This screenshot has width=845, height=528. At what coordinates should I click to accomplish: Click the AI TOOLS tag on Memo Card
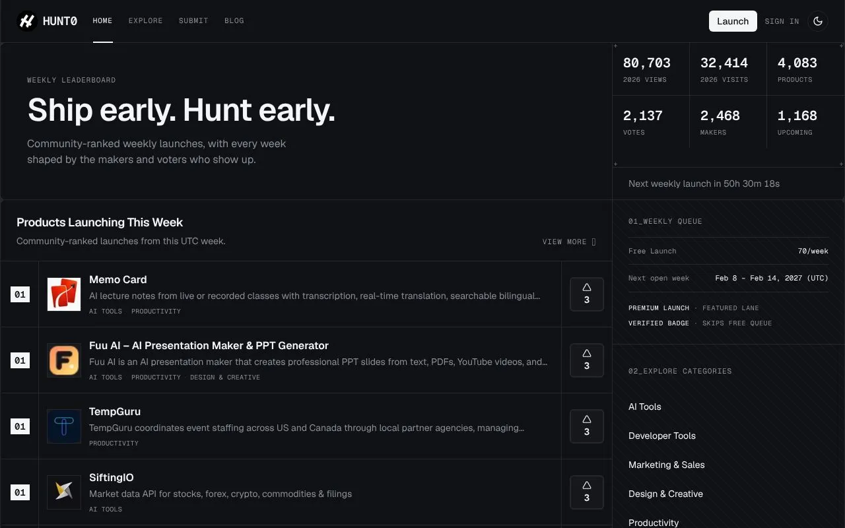106,311
